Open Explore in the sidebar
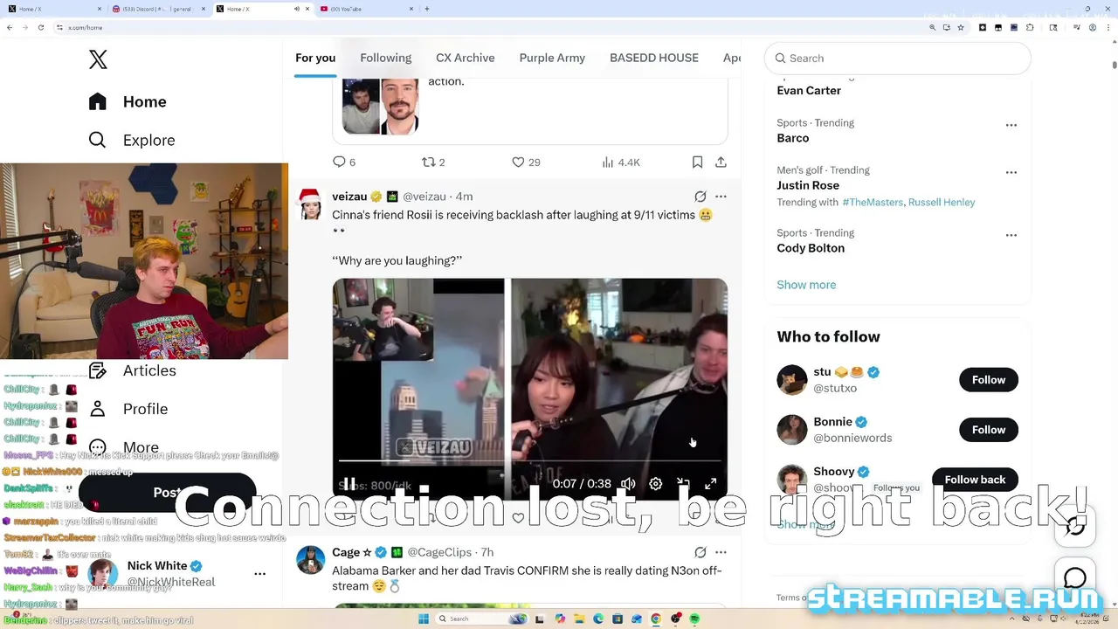The width and height of the screenshot is (1118, 629). [132, 140]
